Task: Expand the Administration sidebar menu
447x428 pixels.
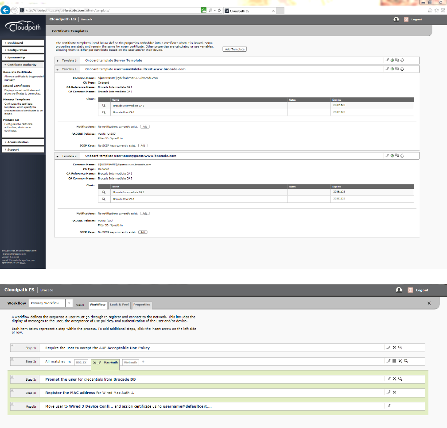Action: coord(23,142)
